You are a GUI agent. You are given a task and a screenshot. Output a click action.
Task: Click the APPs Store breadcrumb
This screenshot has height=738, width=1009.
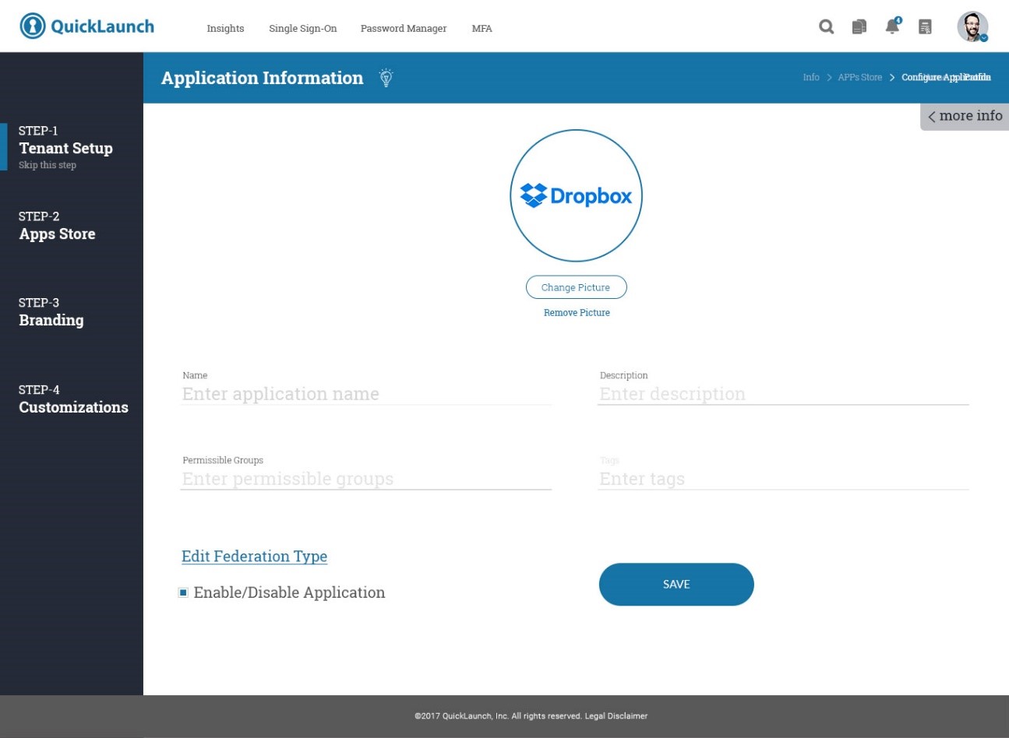860,77
